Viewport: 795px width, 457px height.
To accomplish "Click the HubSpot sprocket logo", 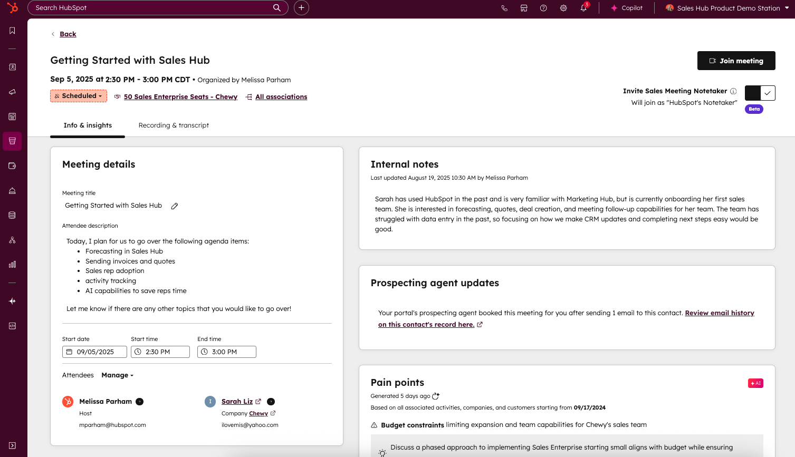I will click(12, 8).
